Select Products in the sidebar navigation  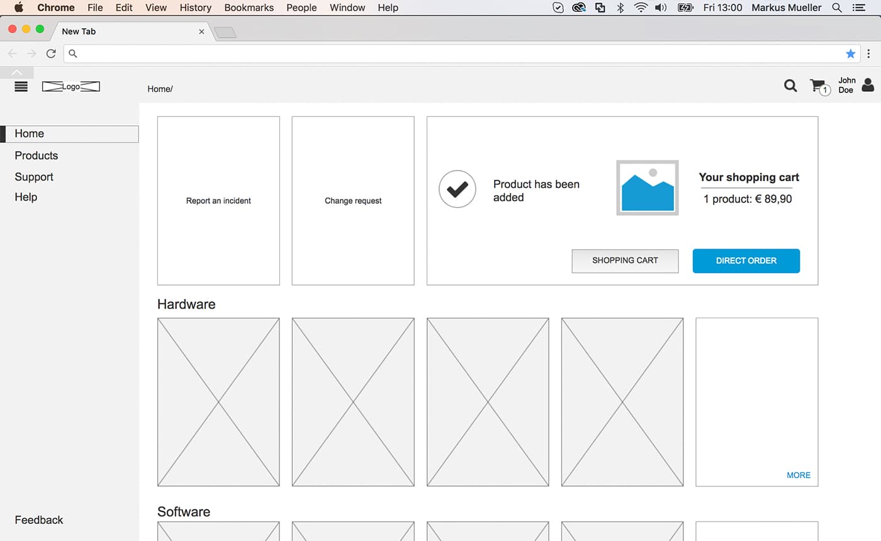[x=36, y=155]
